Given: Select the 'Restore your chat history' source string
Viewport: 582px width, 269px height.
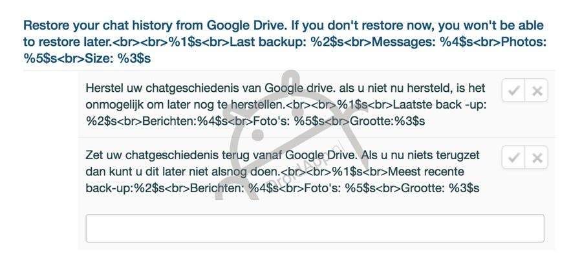Looking at the screenshot, I should [x=285, y=42].
